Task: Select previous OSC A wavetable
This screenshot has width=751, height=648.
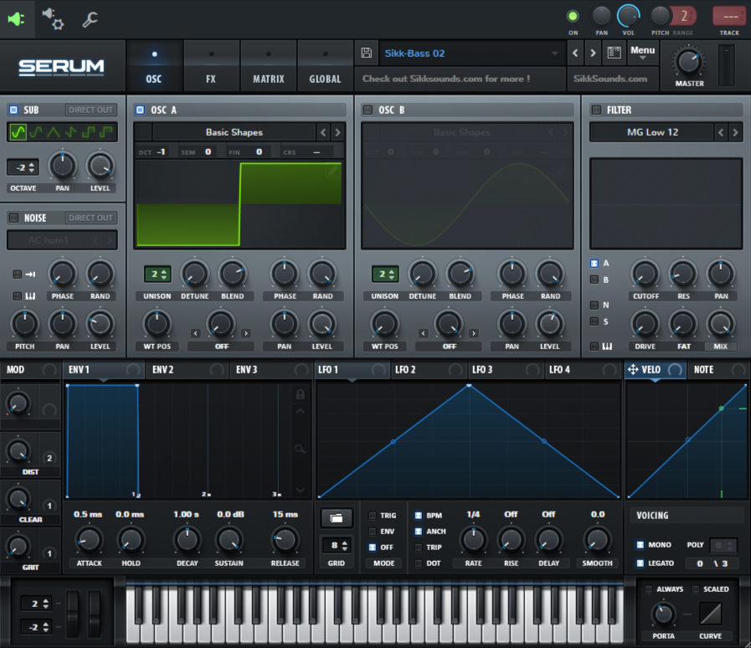Action: click(x=323, y=132)
